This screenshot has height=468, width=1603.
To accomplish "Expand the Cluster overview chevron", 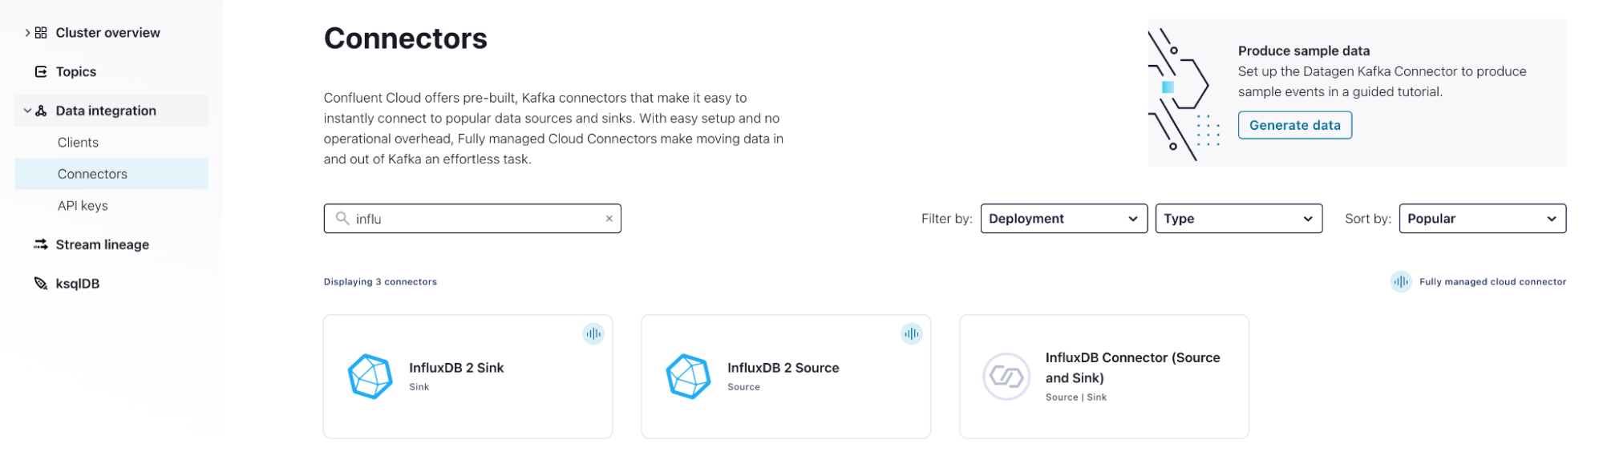I will 27,33.
